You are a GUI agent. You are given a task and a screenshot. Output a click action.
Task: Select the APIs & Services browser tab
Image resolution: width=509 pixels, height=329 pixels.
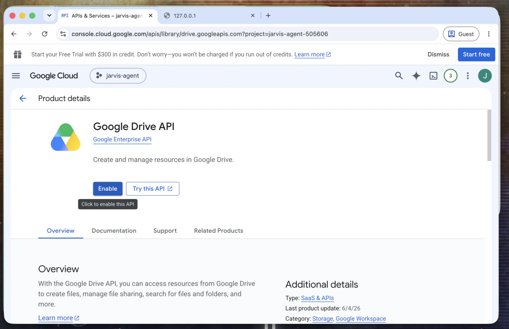pyautogui.click(x=108, y=16)
